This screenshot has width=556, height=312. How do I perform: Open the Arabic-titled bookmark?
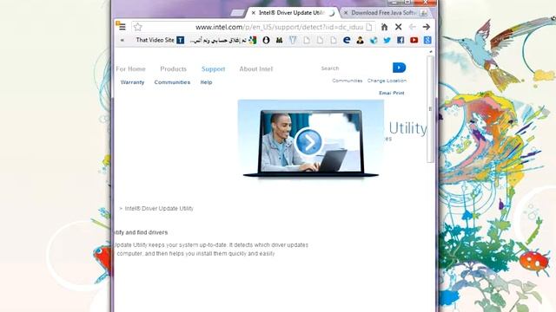[x=223, y=41]
